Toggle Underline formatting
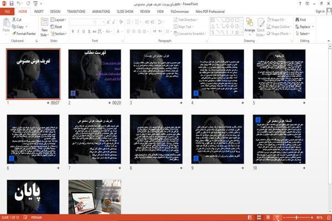 coord(84,32)
